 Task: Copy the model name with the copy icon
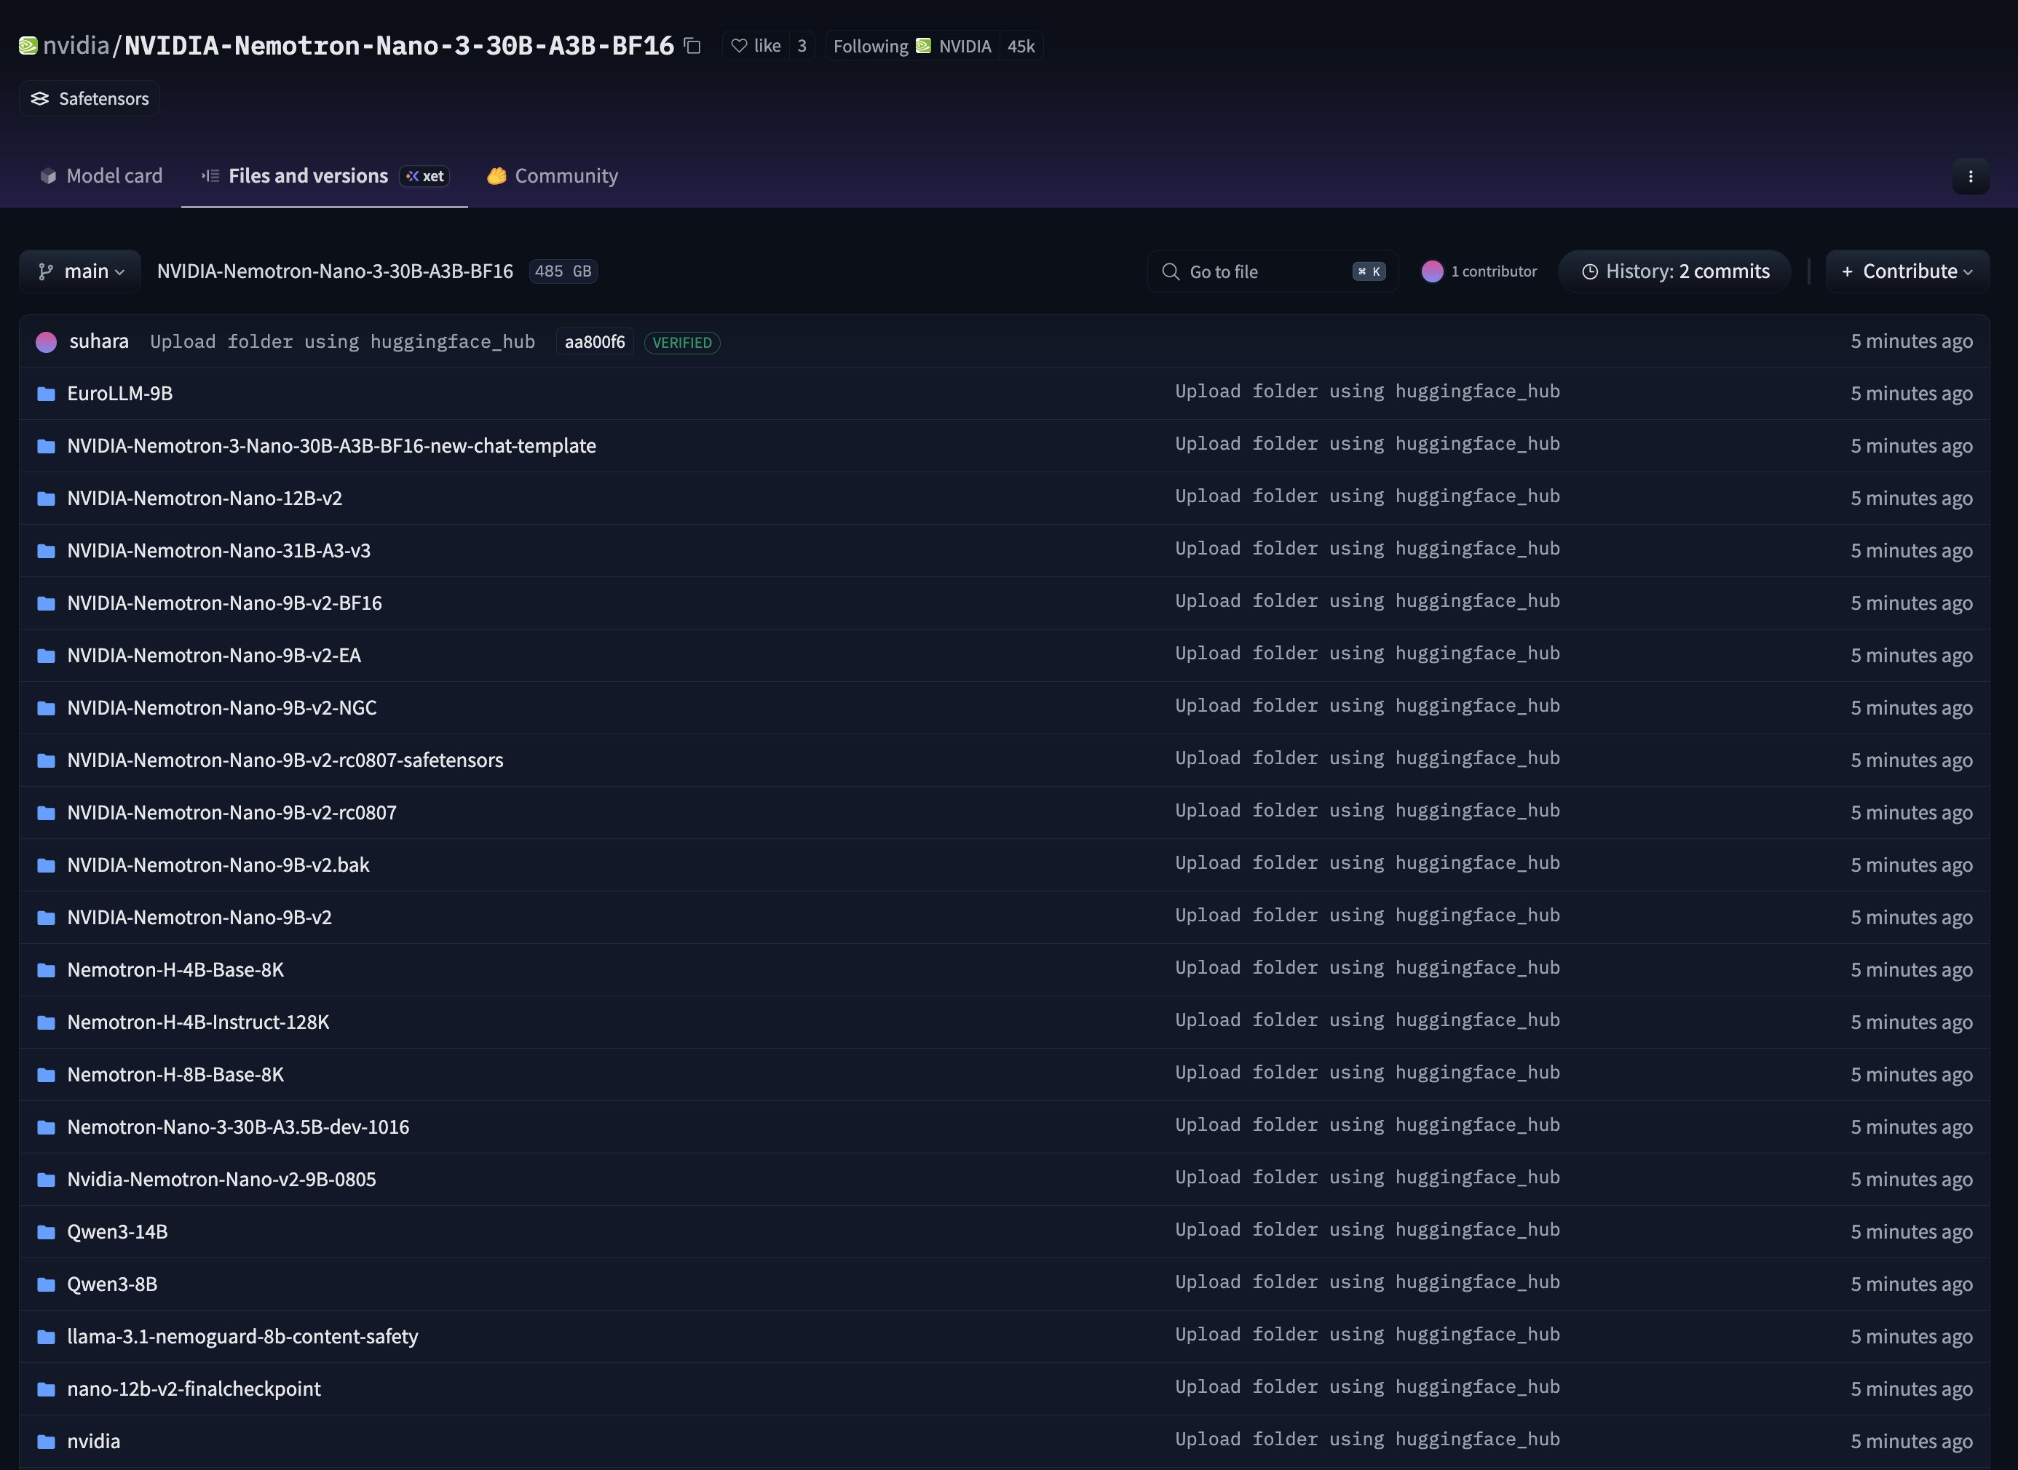pos(692,45)
